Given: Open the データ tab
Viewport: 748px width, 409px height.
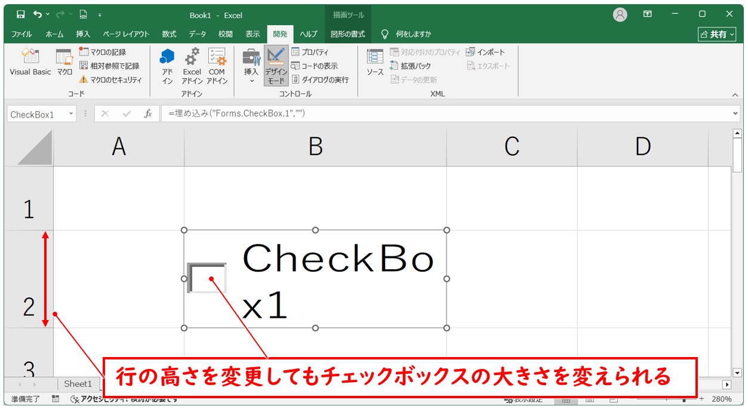Looking at the screenshot, I should [x=198, y=34].
